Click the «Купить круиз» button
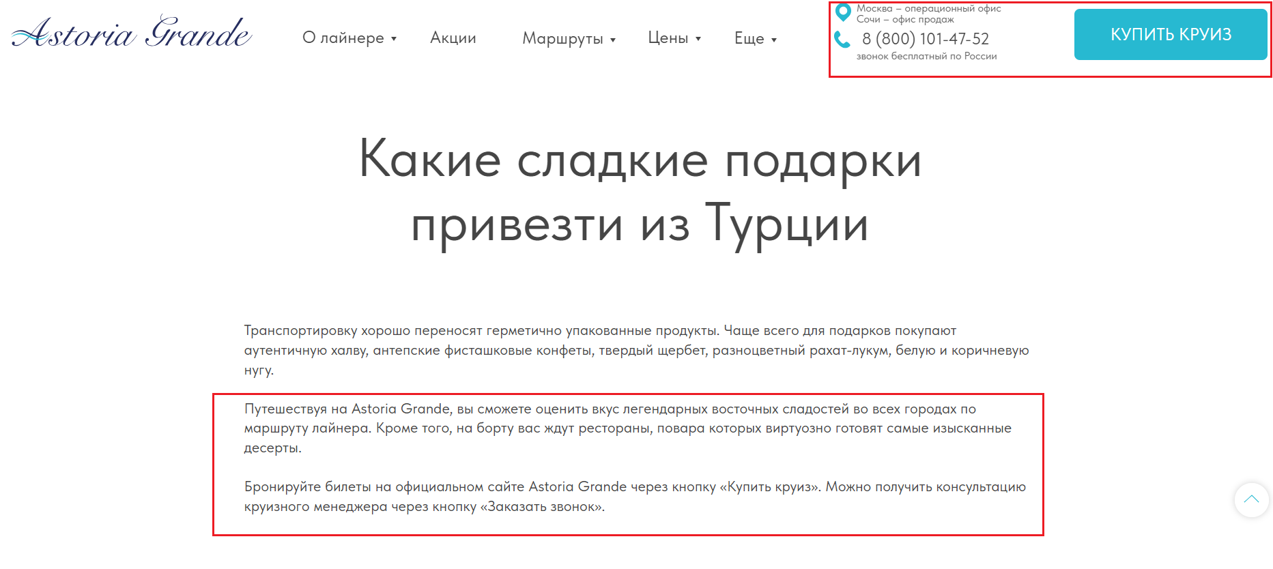Viewport: 1273px width, 569px height. tap(1171, 35)
